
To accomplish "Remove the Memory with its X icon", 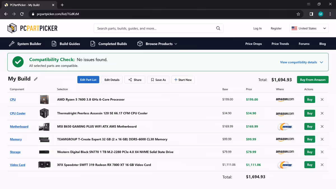I will pos(322,139).
